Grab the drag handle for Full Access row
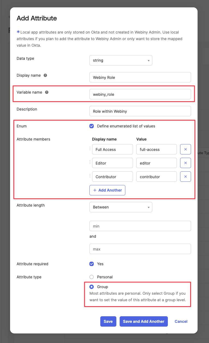Viewport: 209px width, 343px height. pyautogui.click(x=90, y=149)
